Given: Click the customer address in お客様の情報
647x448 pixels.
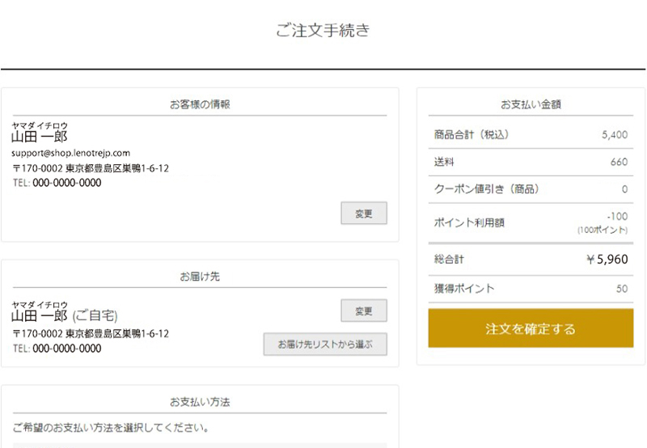Looking at the screenshot, I should 91,168.
